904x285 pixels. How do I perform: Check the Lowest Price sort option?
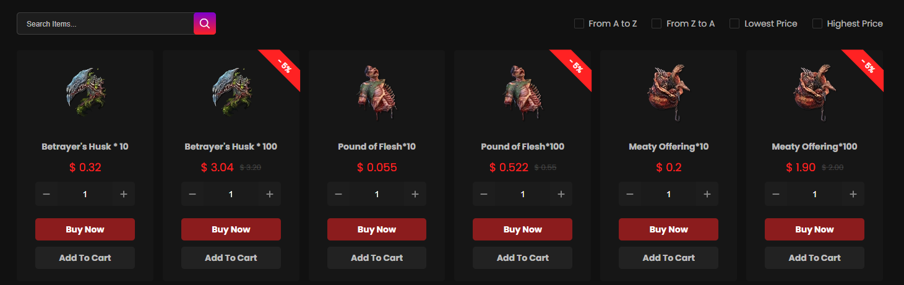tap(734, 23)
